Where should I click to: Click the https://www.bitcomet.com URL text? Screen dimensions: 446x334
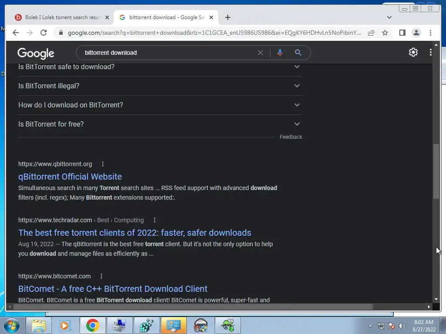click(x=54, y=276)
